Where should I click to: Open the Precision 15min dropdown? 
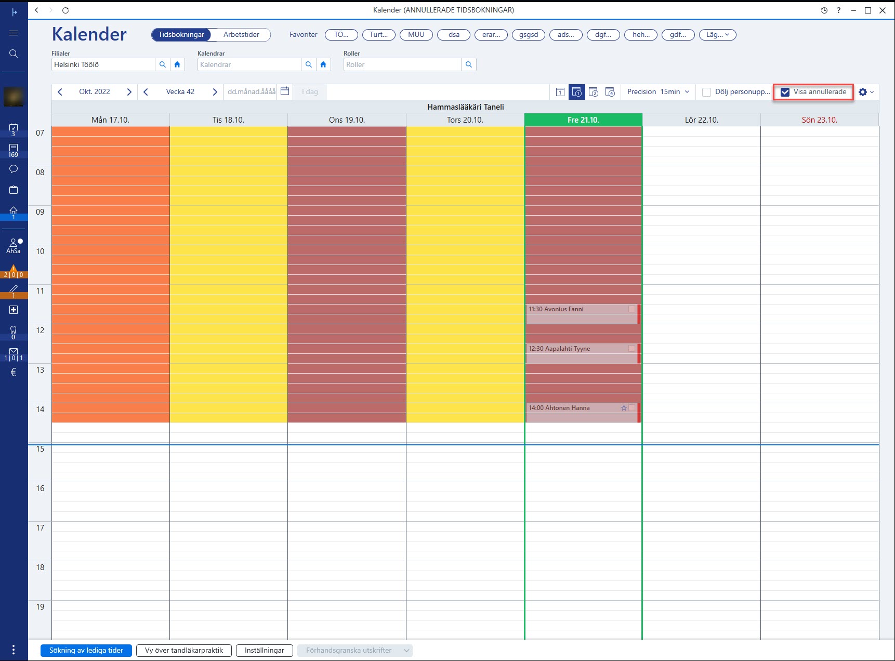(658, 91)
